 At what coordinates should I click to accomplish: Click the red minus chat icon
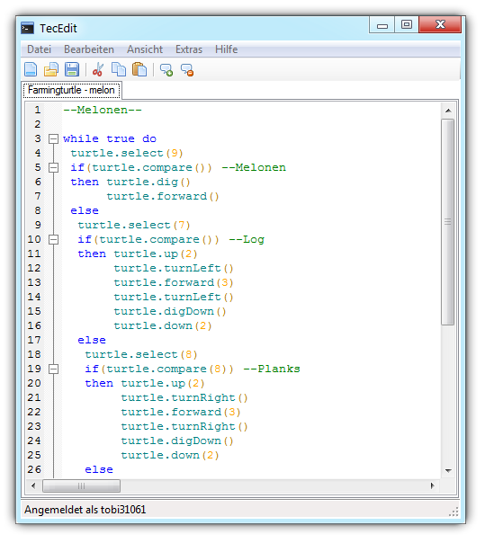pos(187,70)
